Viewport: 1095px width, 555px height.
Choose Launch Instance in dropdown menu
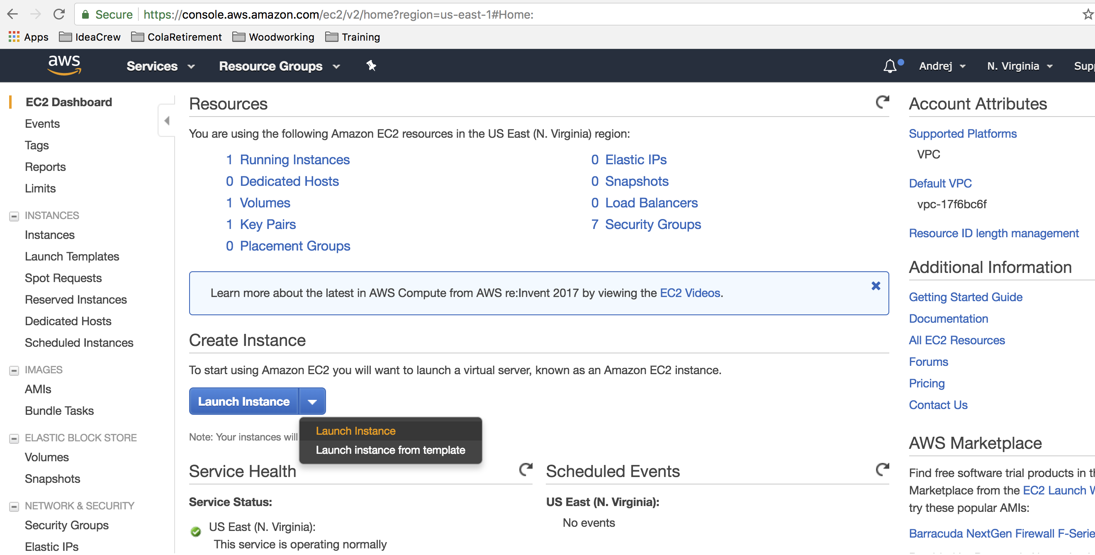[355, 431]
